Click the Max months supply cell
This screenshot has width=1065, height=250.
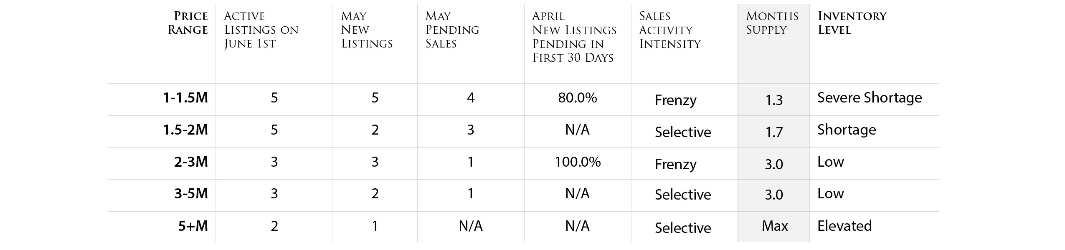pyautogui.click(x=775, y=226)
